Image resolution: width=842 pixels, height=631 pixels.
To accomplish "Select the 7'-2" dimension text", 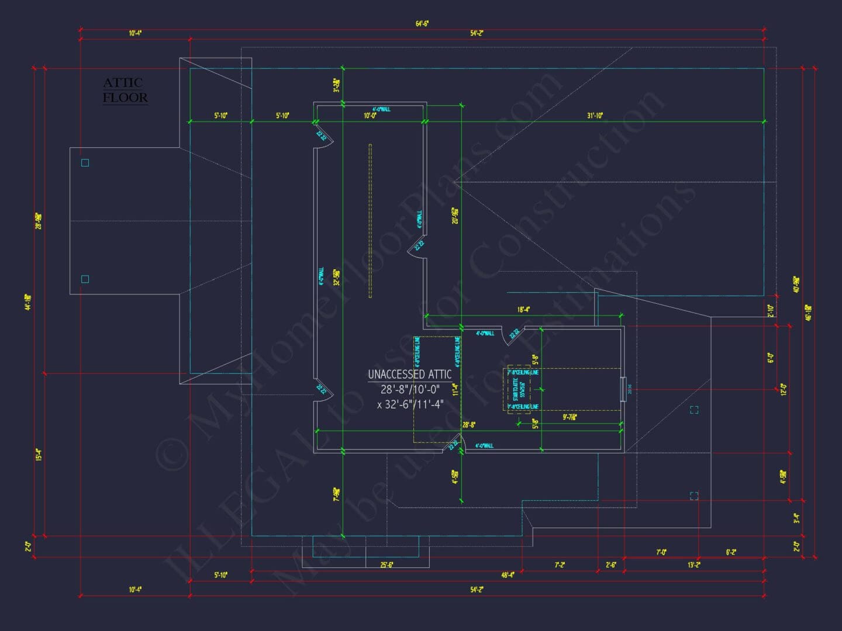I will click(560, 565).
